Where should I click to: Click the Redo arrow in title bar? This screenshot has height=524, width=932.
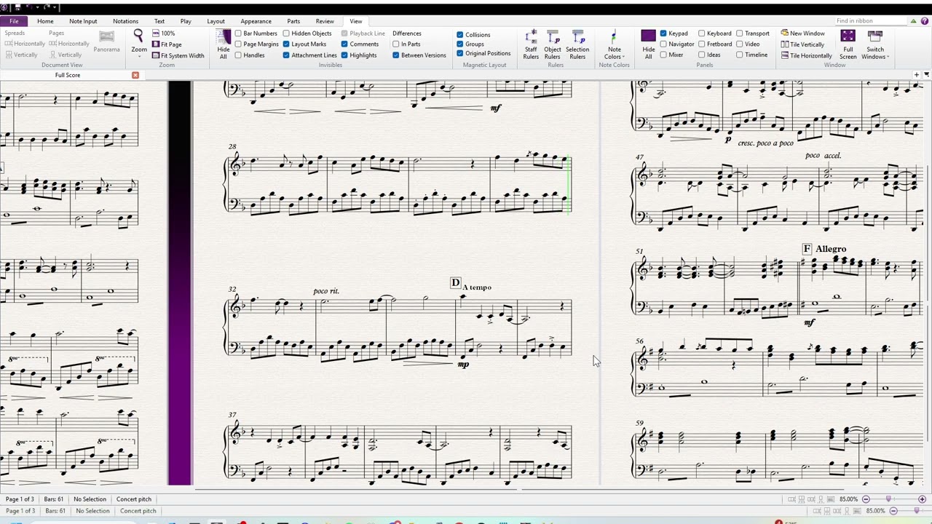coord(47,7)
